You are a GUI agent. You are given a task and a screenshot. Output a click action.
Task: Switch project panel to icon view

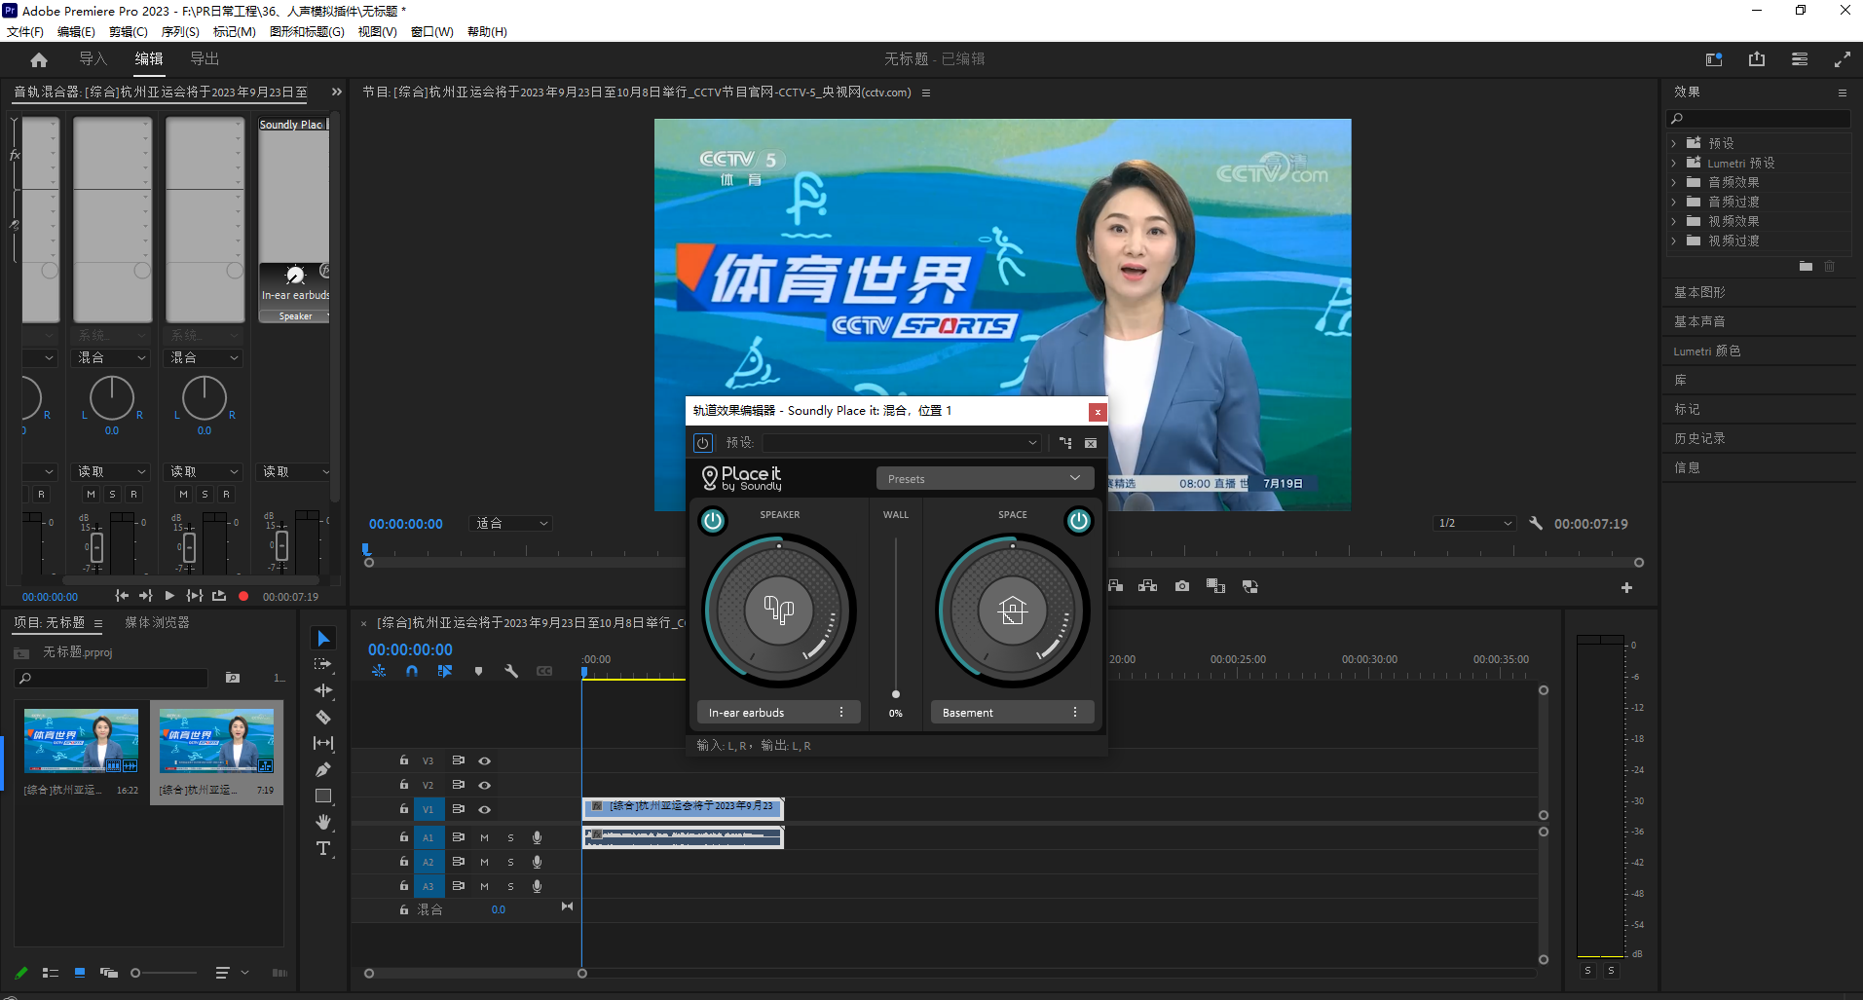click(80, 973)
